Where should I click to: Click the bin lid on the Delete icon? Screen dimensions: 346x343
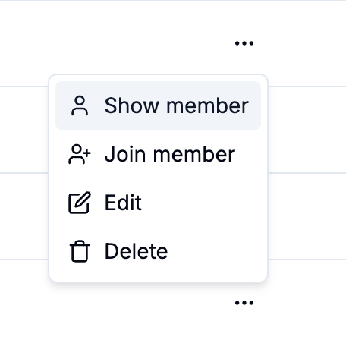[x=80, y=243]
